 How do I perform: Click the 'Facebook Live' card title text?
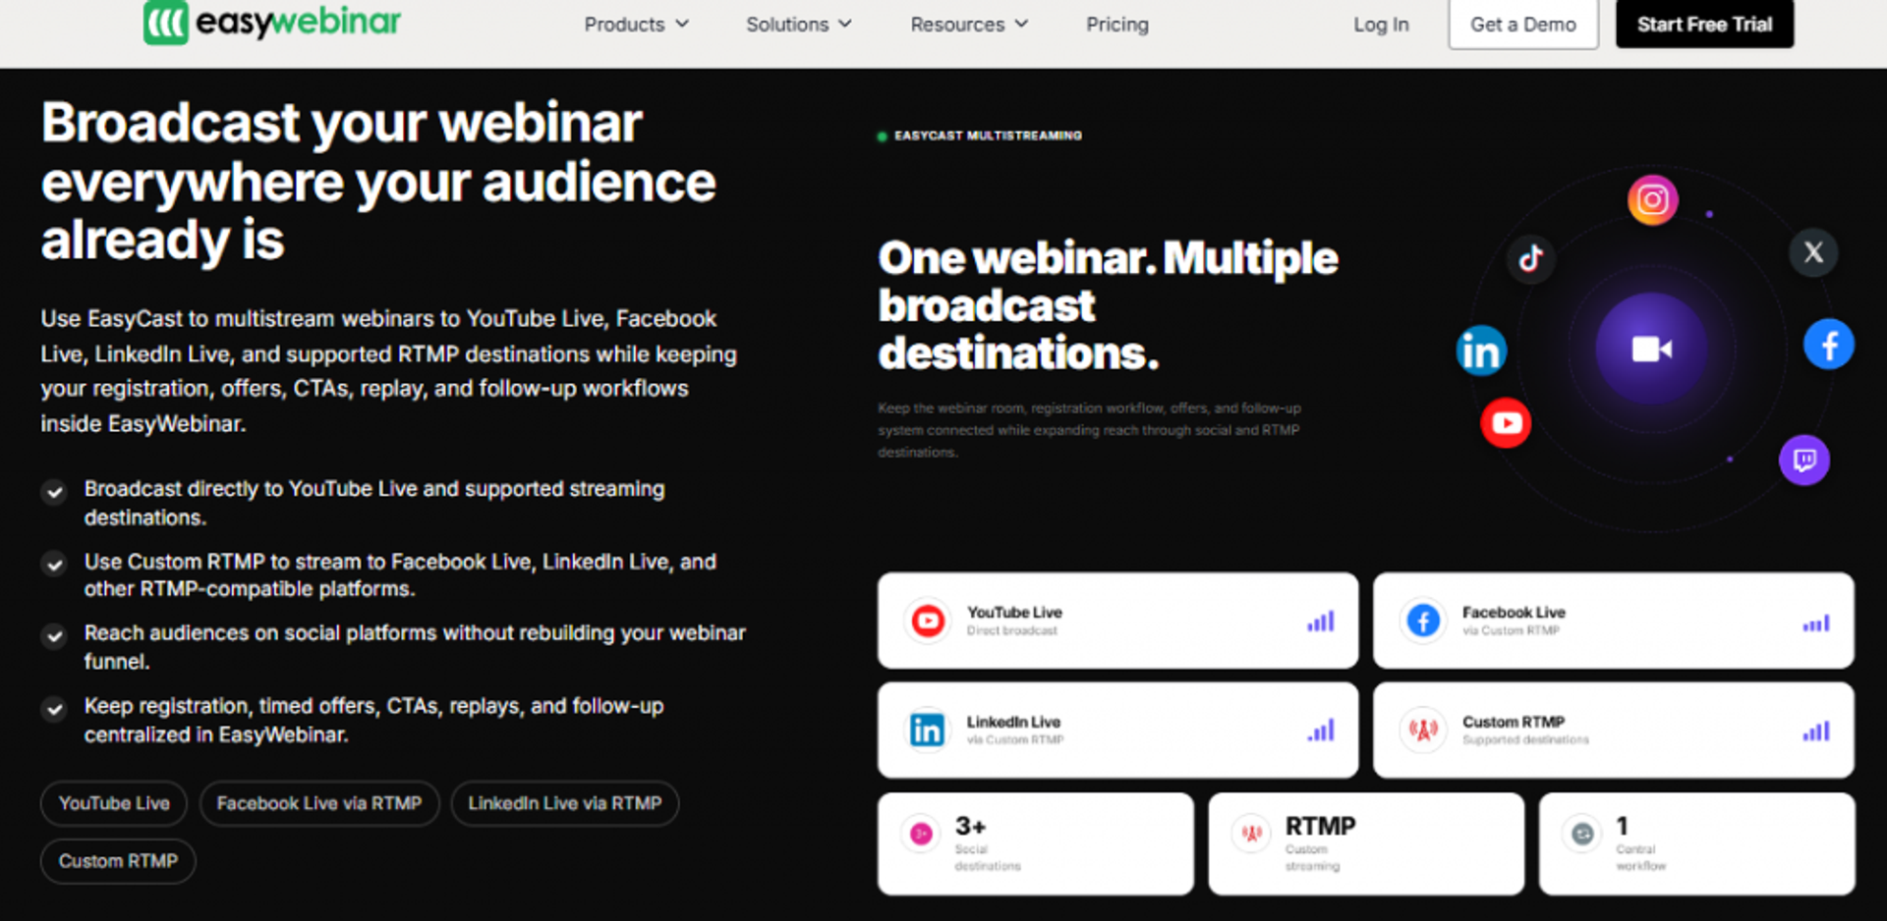pos(1514,612)
